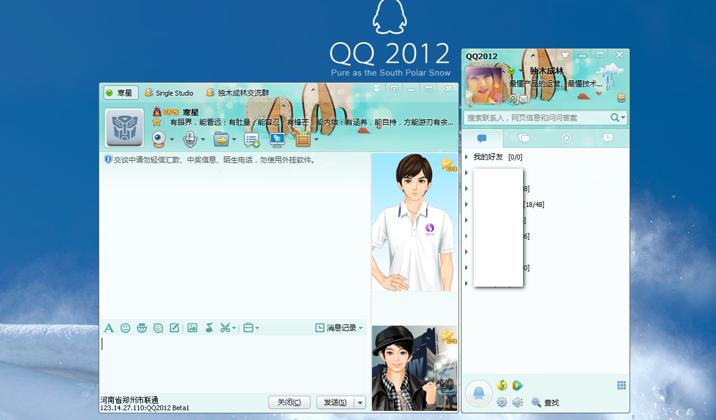This screenshot has width=716, height=420.
Task: Open the toolbox briefcase icon
Action: (248, 327)
